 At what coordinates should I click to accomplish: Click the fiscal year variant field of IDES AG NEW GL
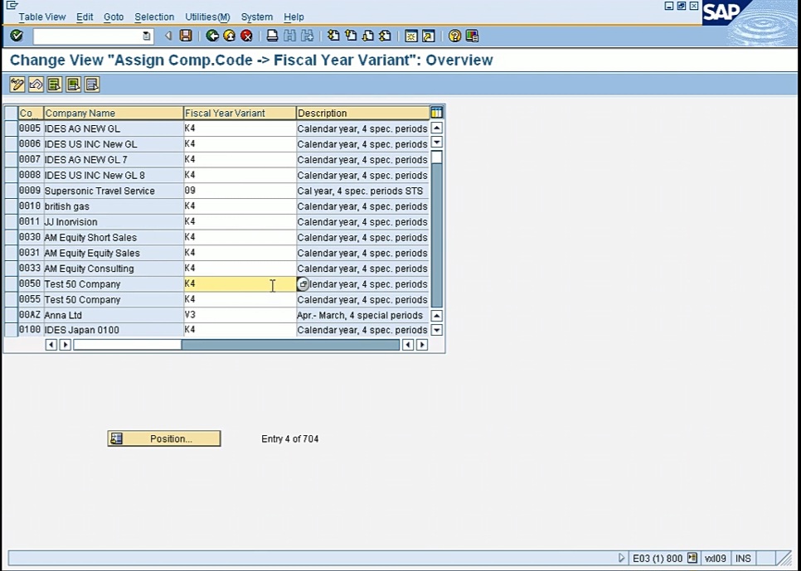[x=240, y=128]
